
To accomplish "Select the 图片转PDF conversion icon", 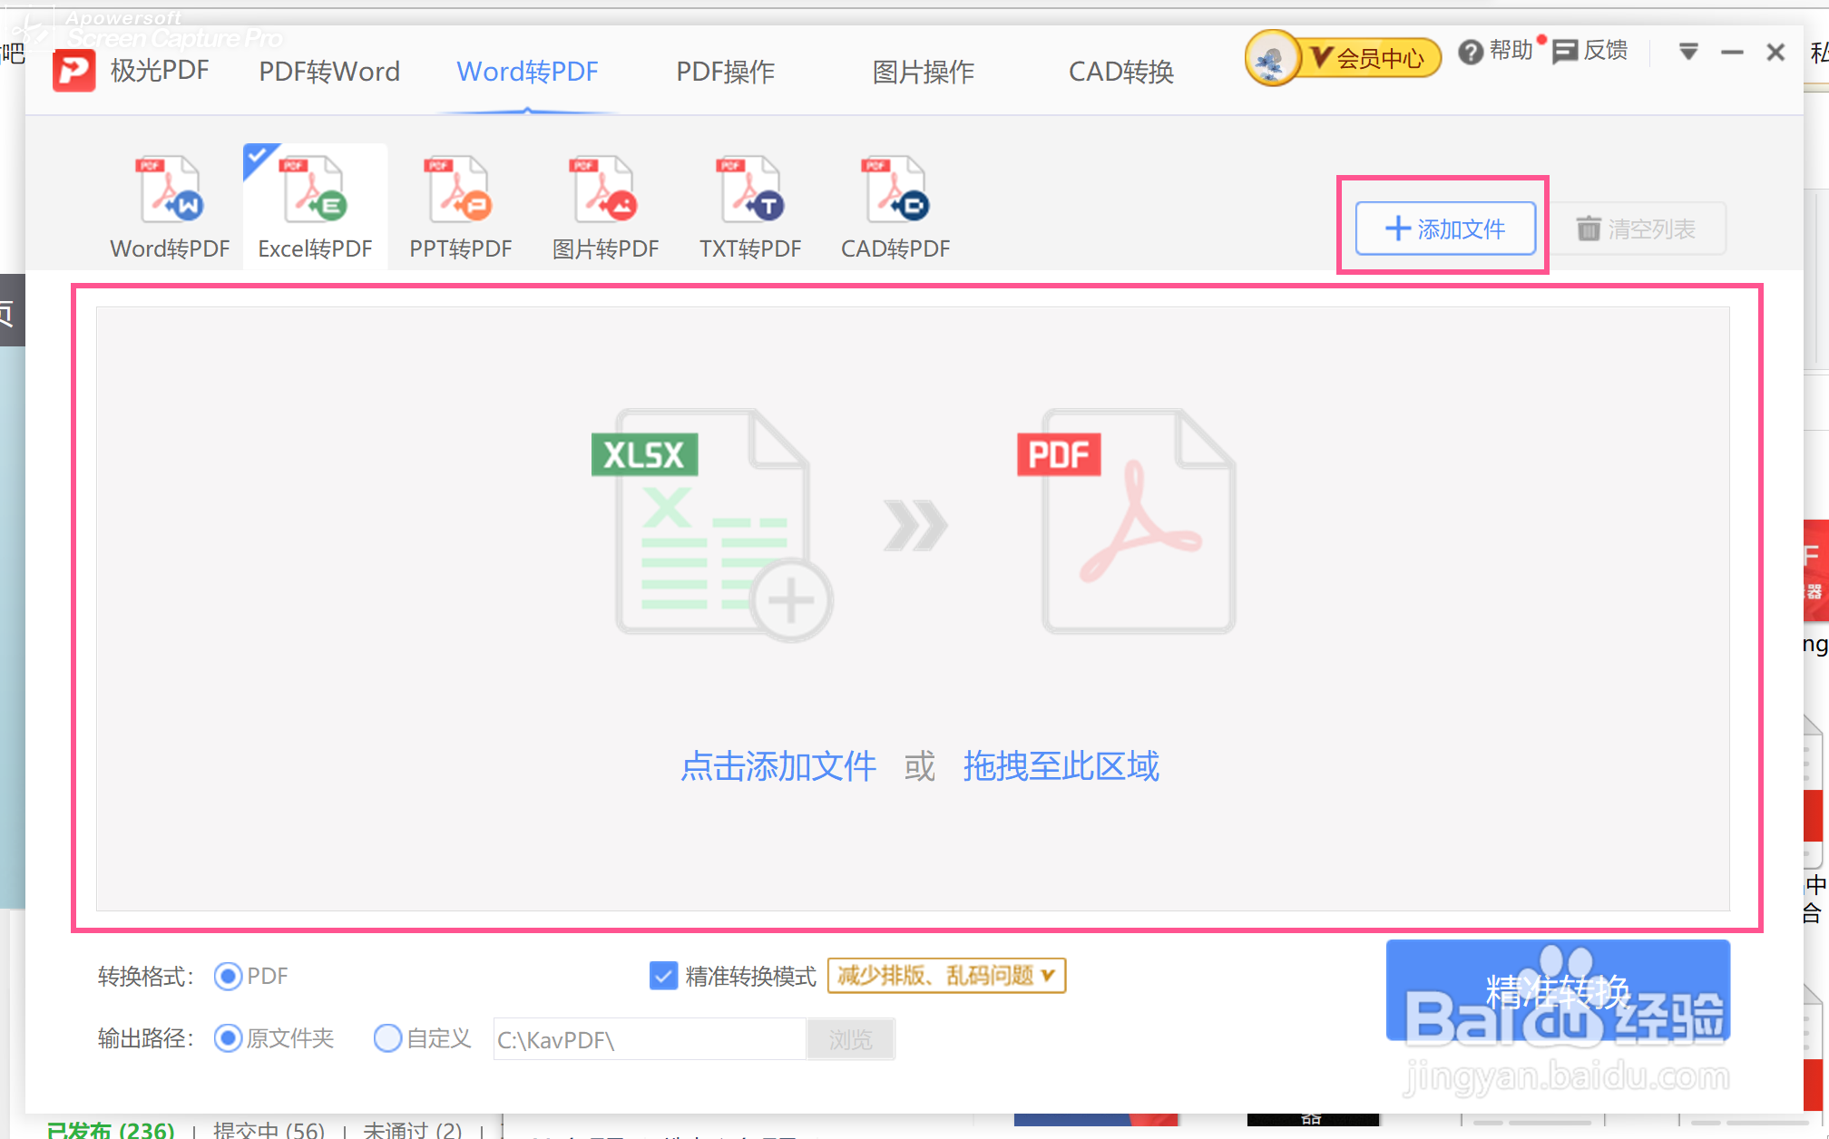I will click(x=604, y=190).
